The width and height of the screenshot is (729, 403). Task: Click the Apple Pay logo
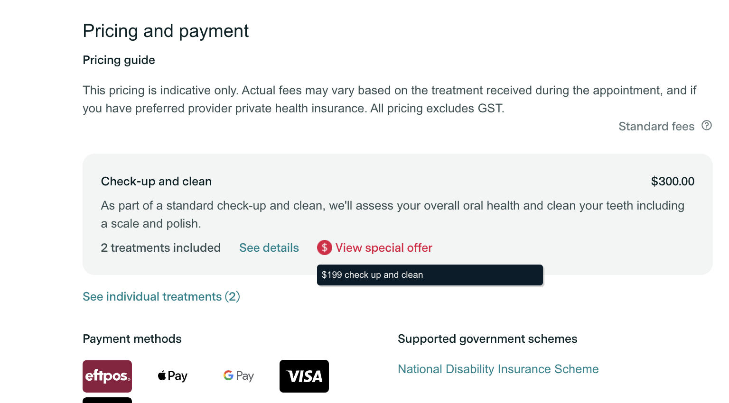173,376
